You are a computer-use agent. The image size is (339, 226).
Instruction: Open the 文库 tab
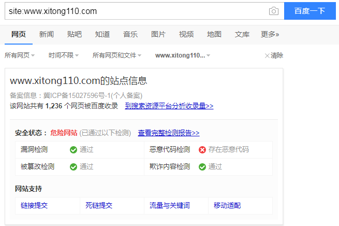(242, 34)
